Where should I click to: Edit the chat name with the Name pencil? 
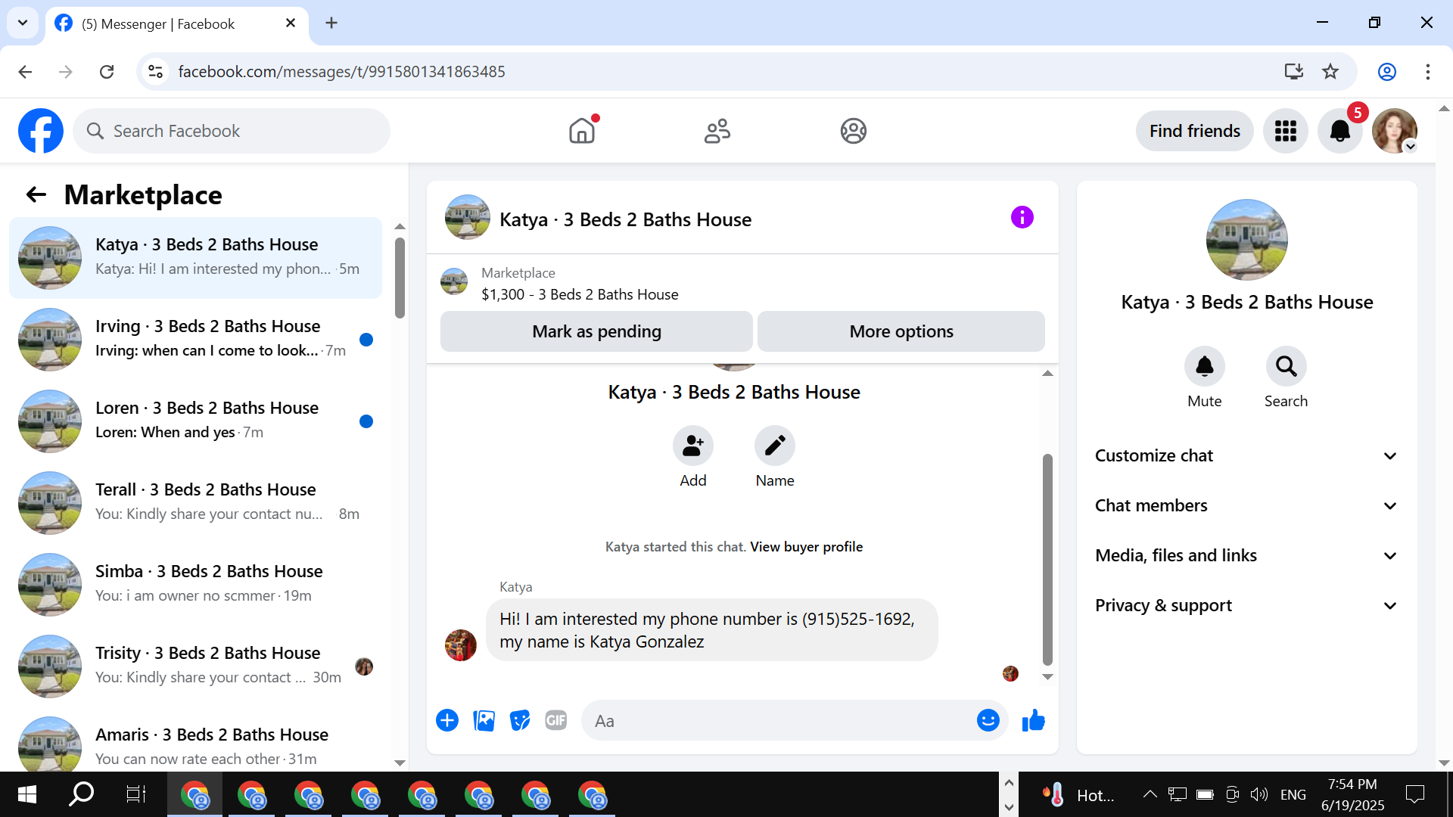775,446
